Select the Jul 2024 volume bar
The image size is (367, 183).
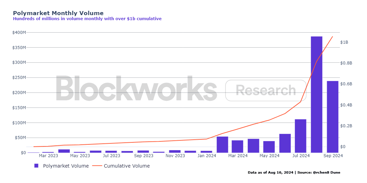301,136
